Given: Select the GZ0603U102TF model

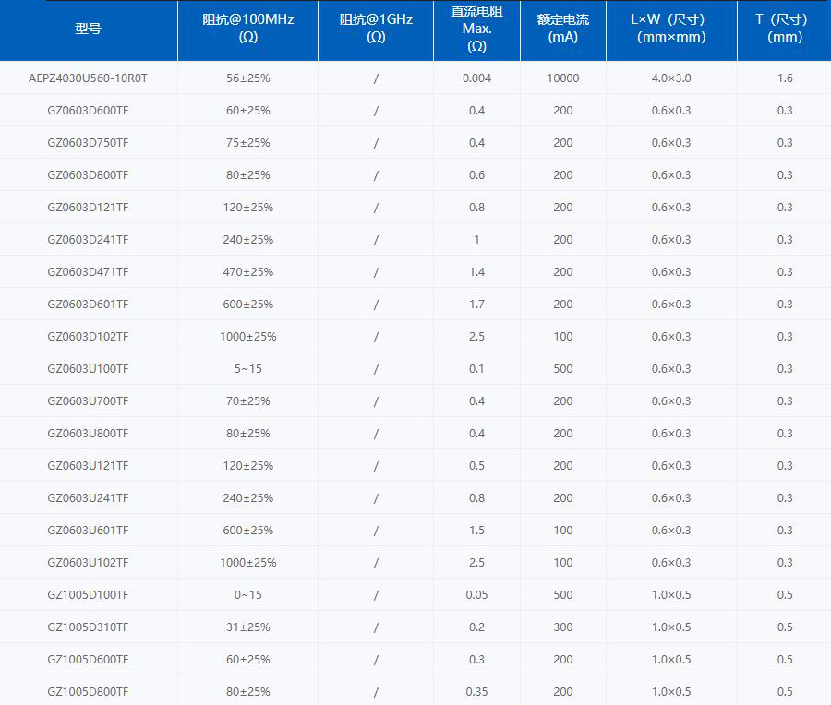Looking at the screenshot, I should 88,563.
